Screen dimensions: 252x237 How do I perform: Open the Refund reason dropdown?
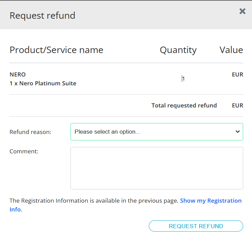coord(157,132)
